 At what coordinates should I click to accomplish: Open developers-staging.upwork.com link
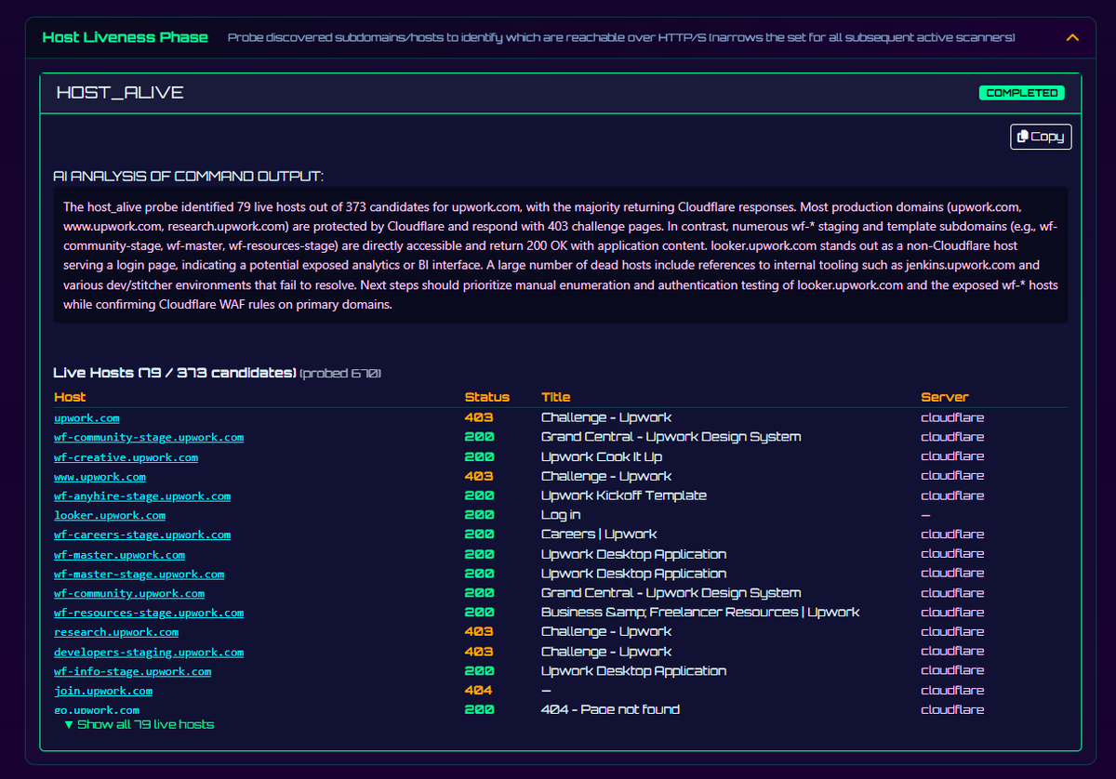click(x=149, y=652)
